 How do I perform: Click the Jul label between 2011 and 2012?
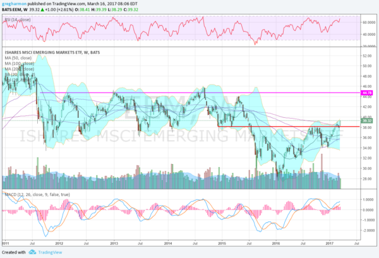[32, 243]
